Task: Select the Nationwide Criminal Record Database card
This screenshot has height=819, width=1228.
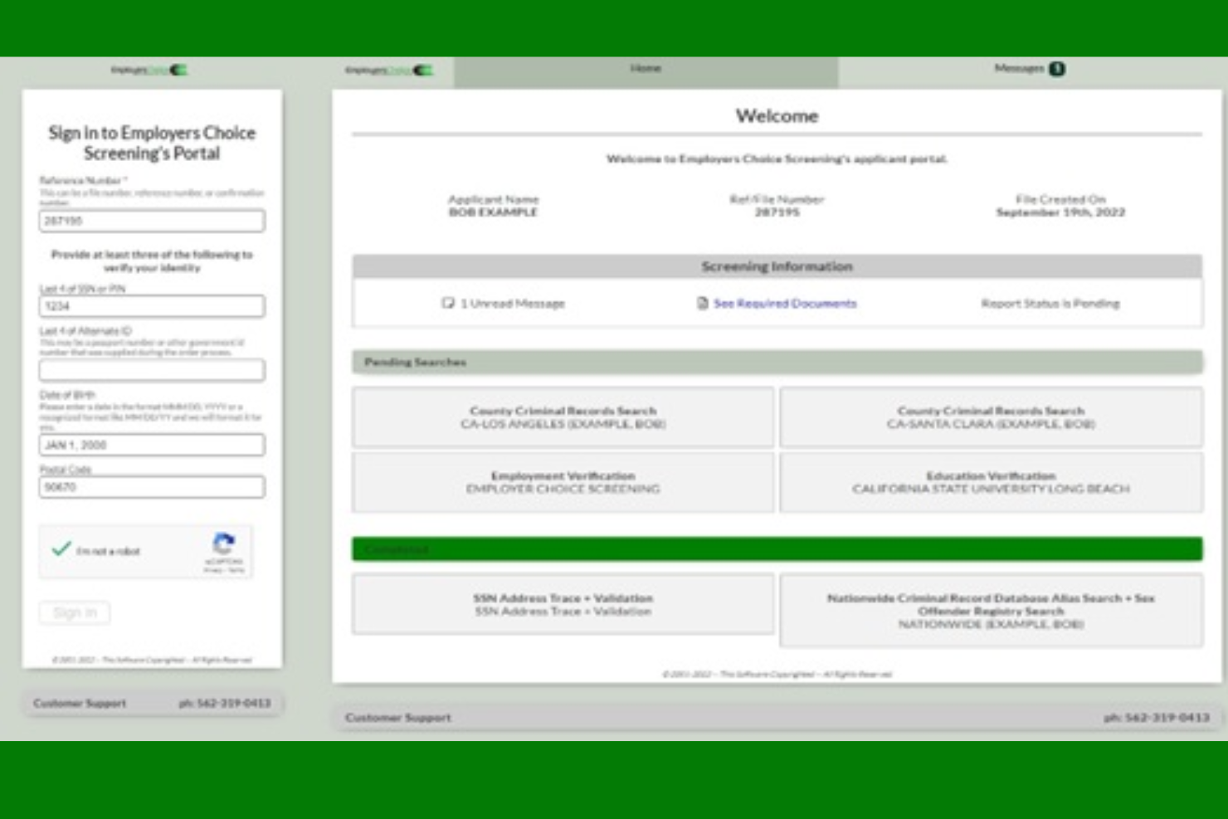Action: (x=991, y=611)
